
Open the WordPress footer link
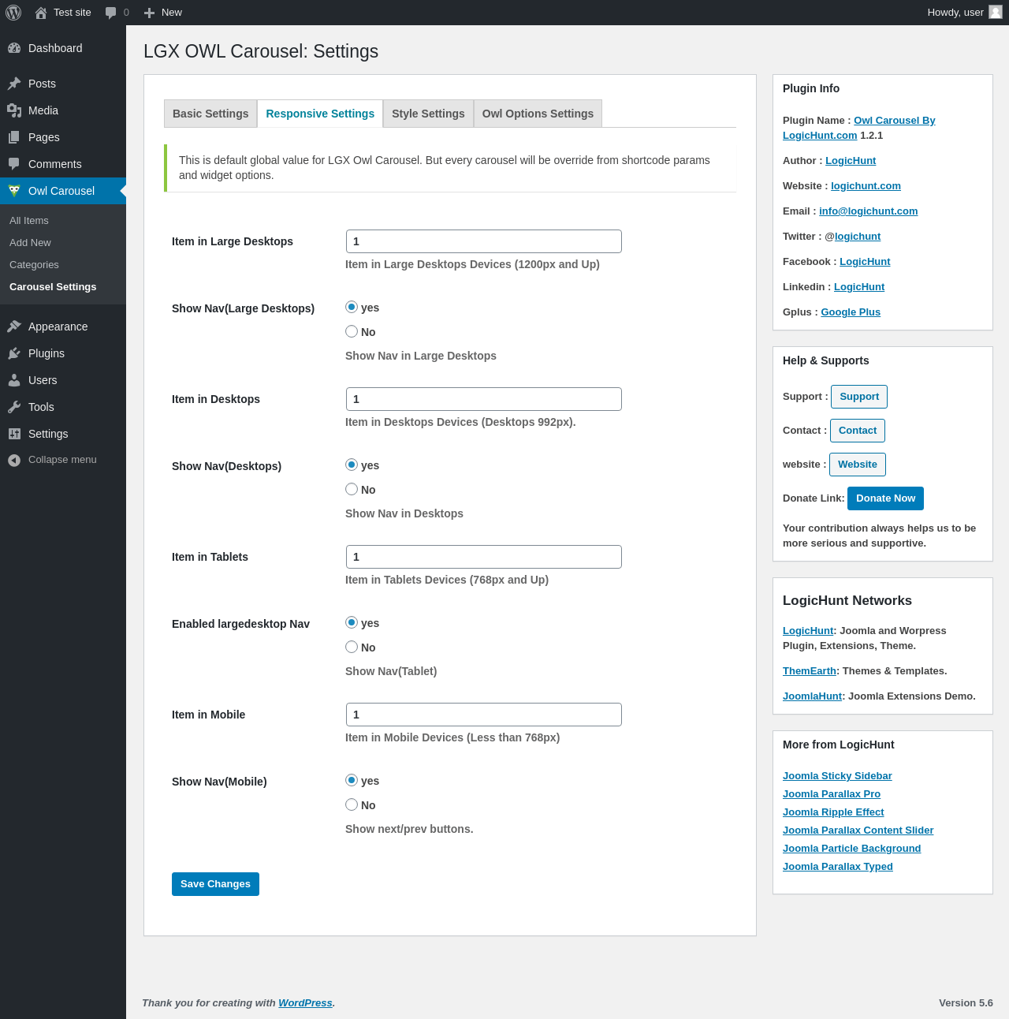[305, 1003]
